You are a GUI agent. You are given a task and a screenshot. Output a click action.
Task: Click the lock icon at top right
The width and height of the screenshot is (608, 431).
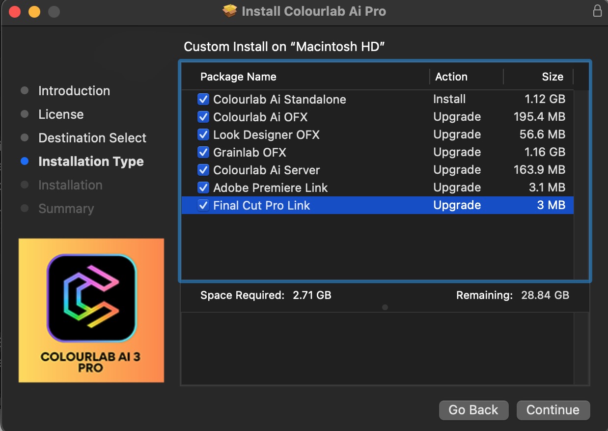click(598, 10)
